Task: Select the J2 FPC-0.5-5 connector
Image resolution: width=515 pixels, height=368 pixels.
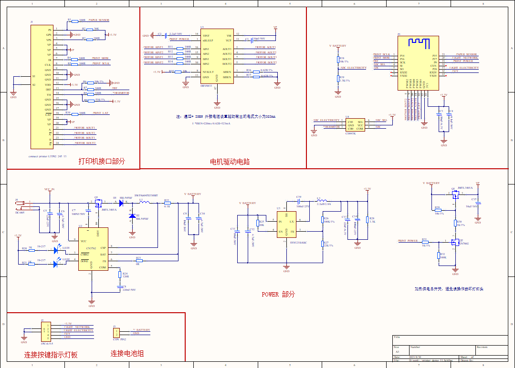Action: (x=46, y=332)
